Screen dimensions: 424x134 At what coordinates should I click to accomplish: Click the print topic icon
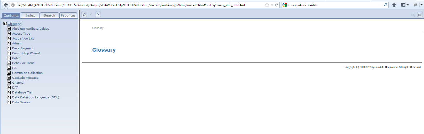tap(420, 14)
